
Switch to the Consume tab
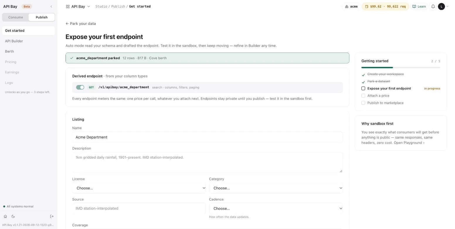click(16, 17)
